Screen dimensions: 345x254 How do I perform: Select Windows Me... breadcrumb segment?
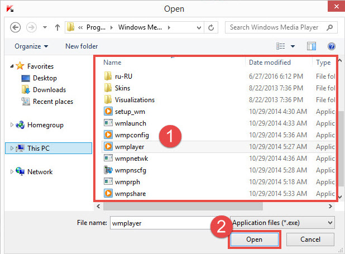[x=140, y=27]
